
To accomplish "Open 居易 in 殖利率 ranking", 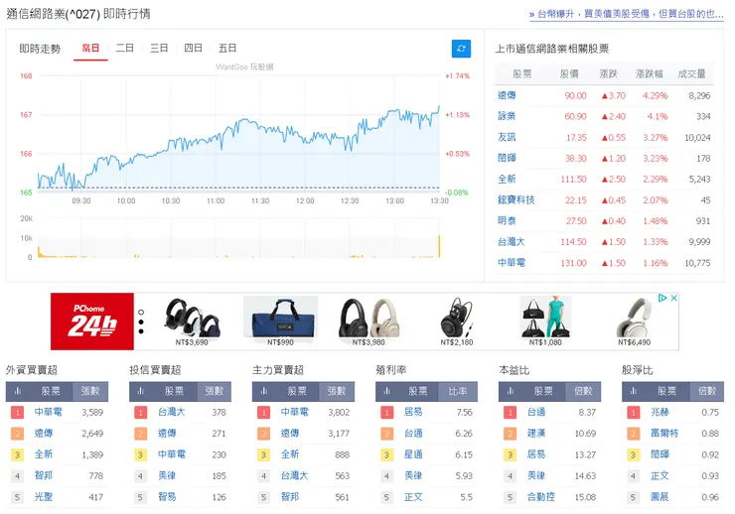I will tap(413, 412).
